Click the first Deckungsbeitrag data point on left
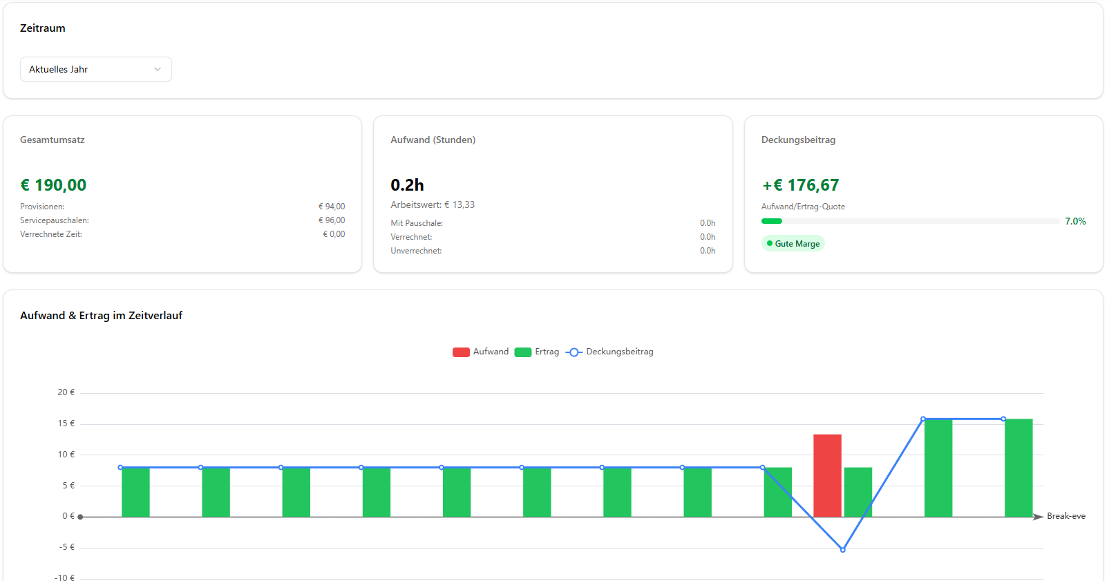This screenshot has height=581, width=1109. pos(120,468)
